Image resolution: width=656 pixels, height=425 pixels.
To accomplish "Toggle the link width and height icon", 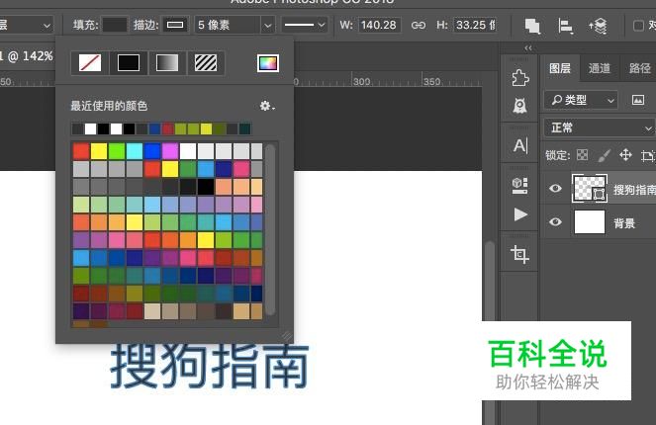I will (419, 25).
